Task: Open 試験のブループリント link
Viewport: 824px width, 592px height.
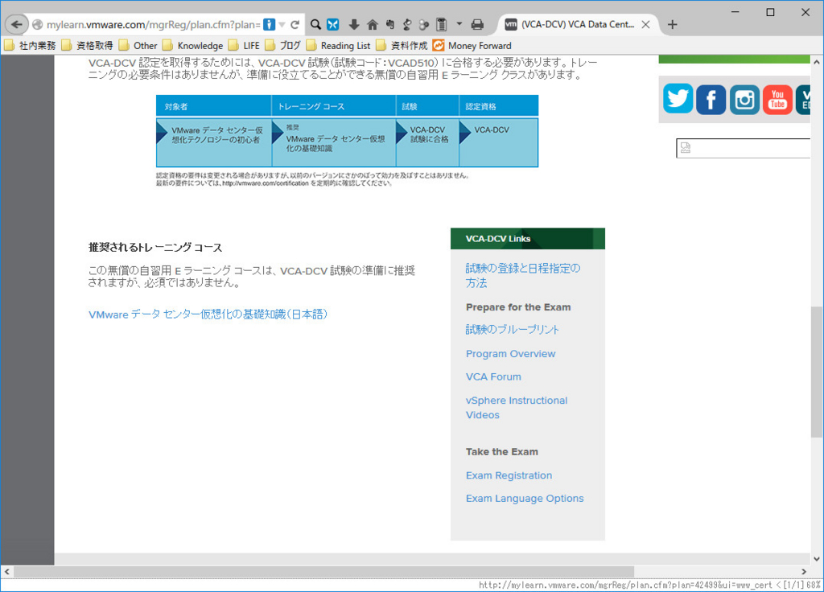Action: click(513, 329)
